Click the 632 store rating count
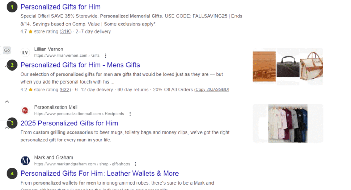351x190 pixels. pos(65,90)
